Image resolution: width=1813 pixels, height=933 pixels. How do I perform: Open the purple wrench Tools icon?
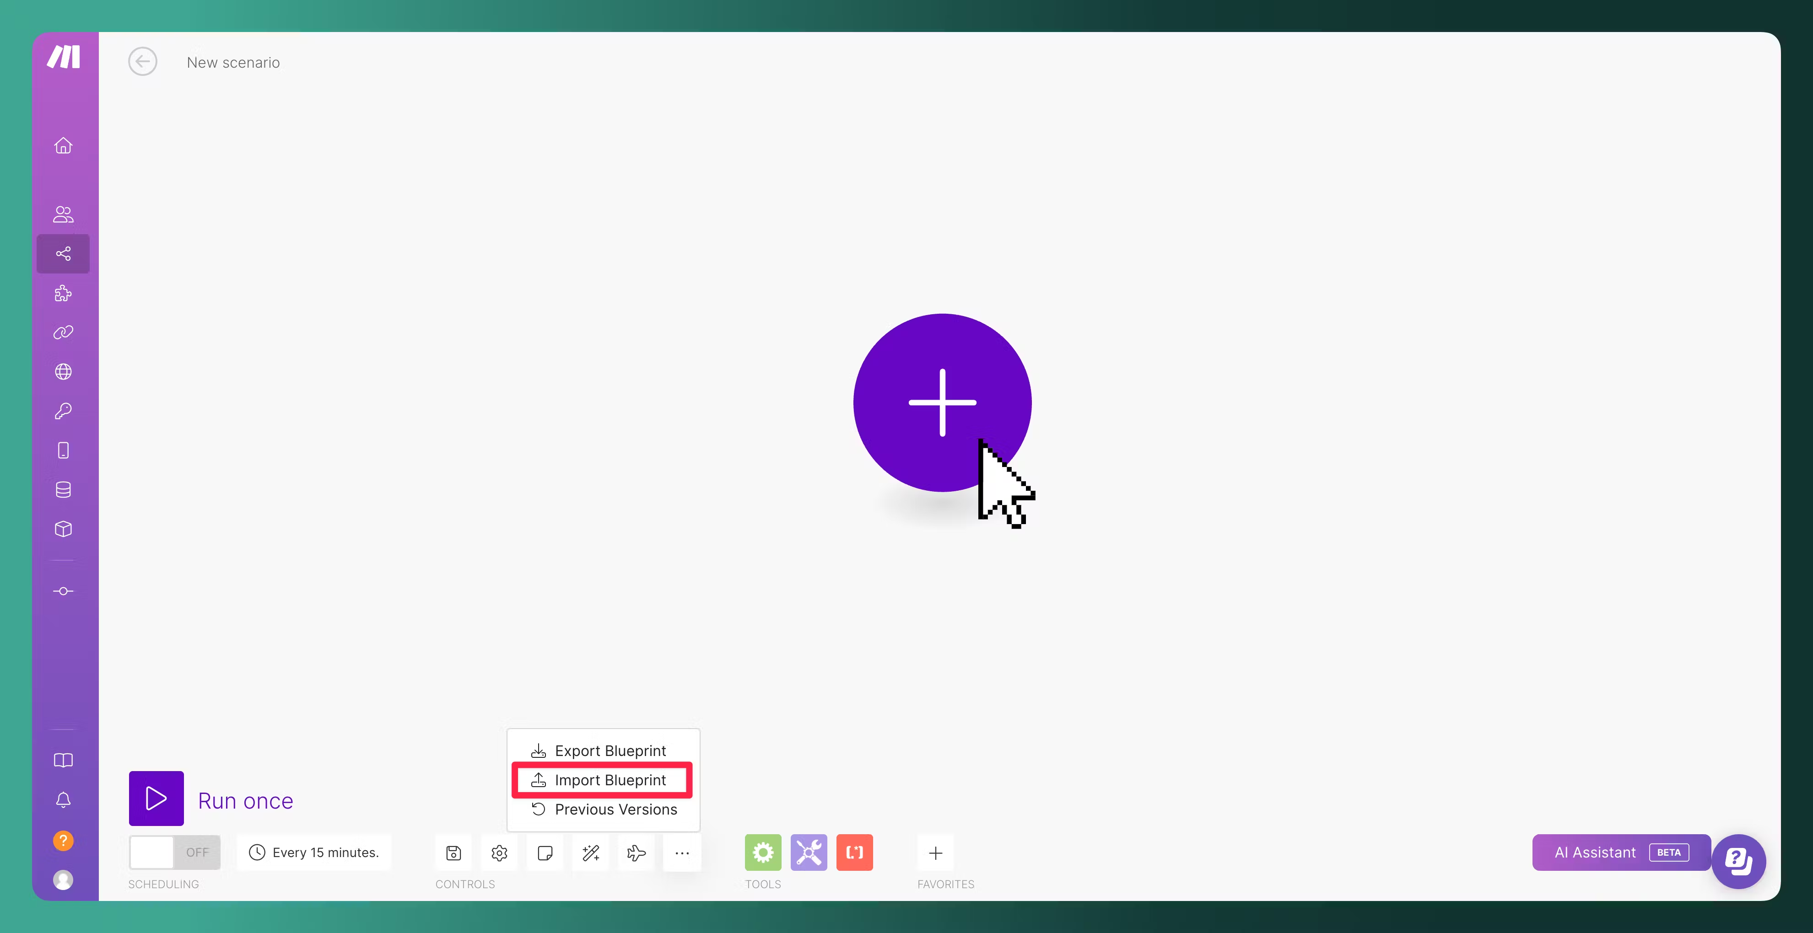pos(809,852)
